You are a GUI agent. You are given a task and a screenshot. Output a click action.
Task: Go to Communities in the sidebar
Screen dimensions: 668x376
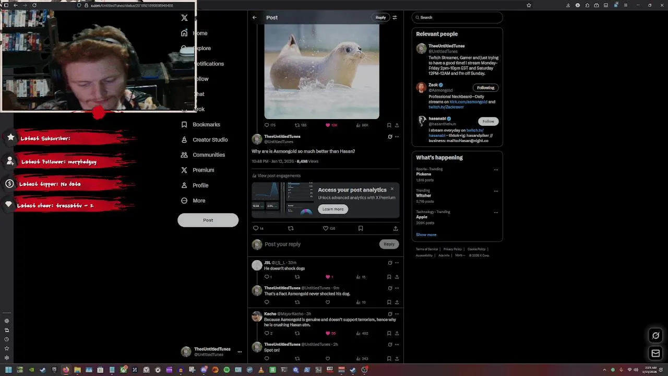click(202, 155)
